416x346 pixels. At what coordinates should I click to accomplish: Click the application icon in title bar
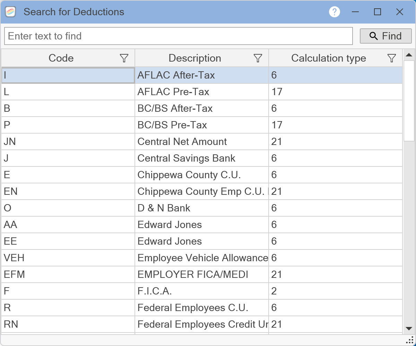click(x=10, y=12)
